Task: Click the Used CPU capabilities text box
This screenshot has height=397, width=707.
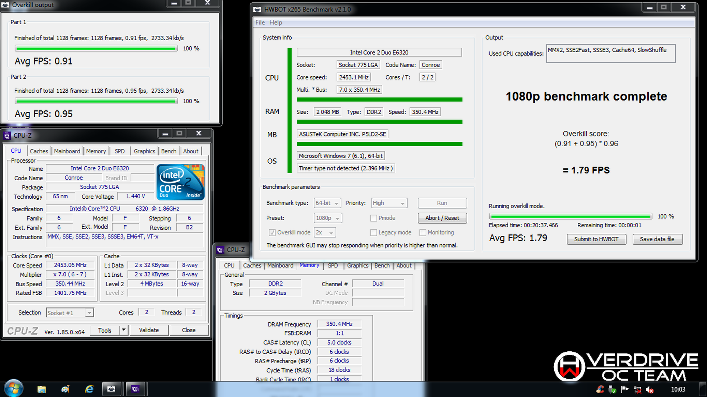Action: click(x=611, y=53)
